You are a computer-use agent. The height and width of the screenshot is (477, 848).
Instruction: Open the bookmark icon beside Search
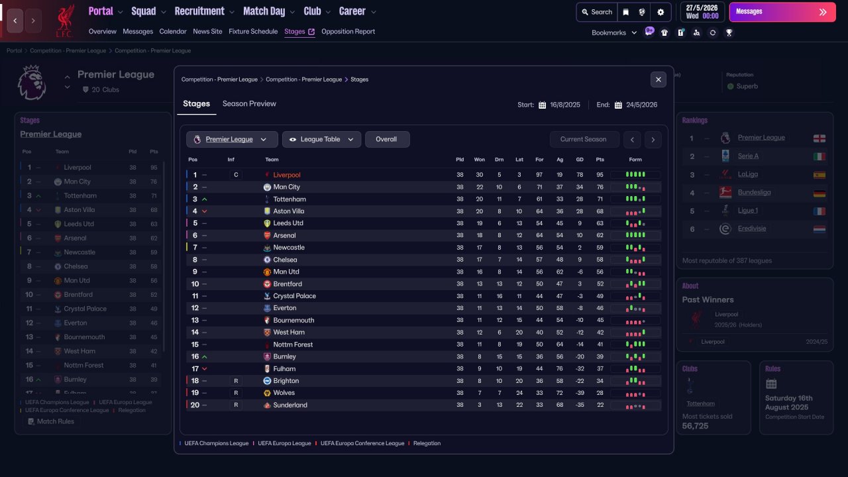(x=626, y=12)
